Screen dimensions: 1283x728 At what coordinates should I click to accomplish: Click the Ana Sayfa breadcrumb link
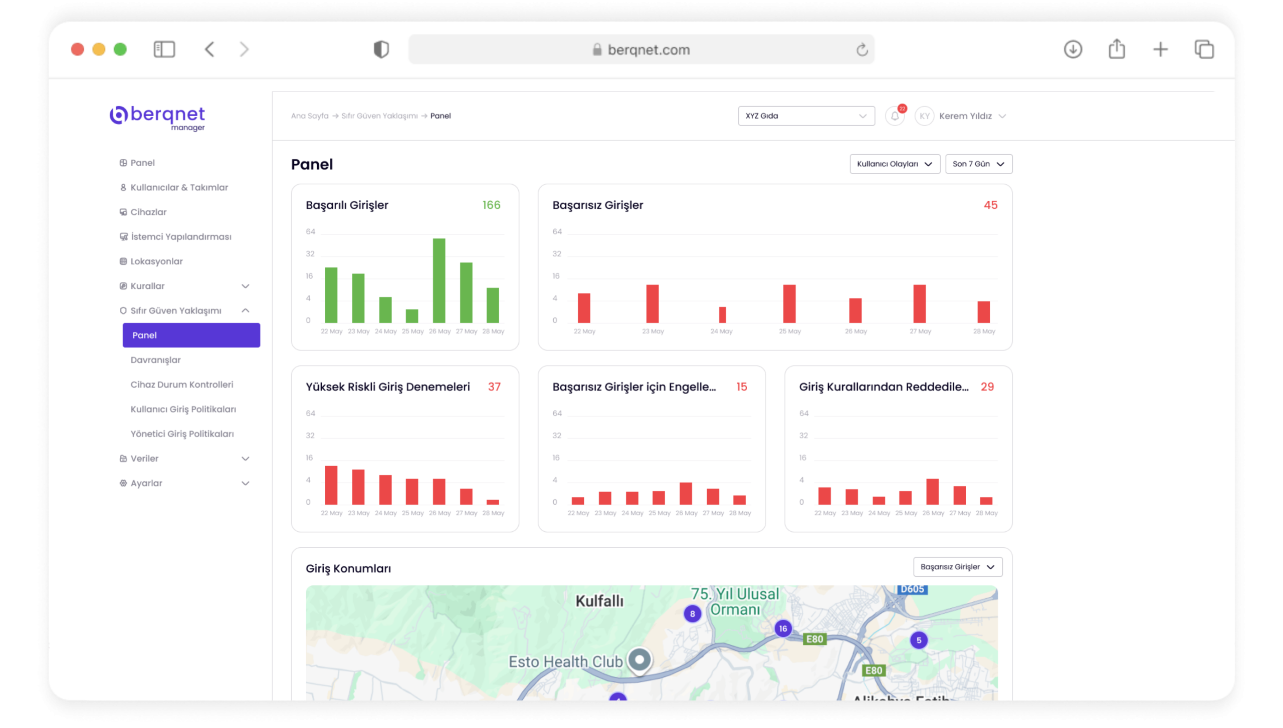309,116
